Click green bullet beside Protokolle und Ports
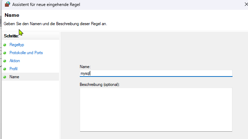This screenshot has width=248, height=139. tap(5, 53)
